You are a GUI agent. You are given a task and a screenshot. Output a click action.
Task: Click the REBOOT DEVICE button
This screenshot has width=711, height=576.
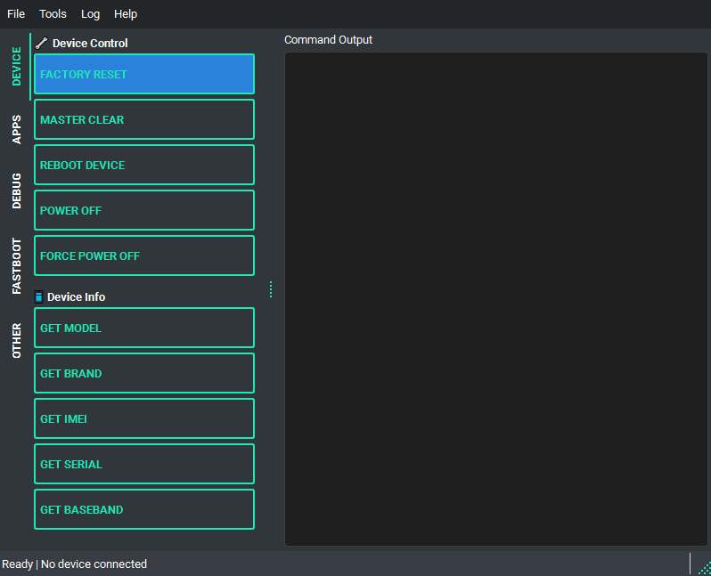[x=144, y=165]
